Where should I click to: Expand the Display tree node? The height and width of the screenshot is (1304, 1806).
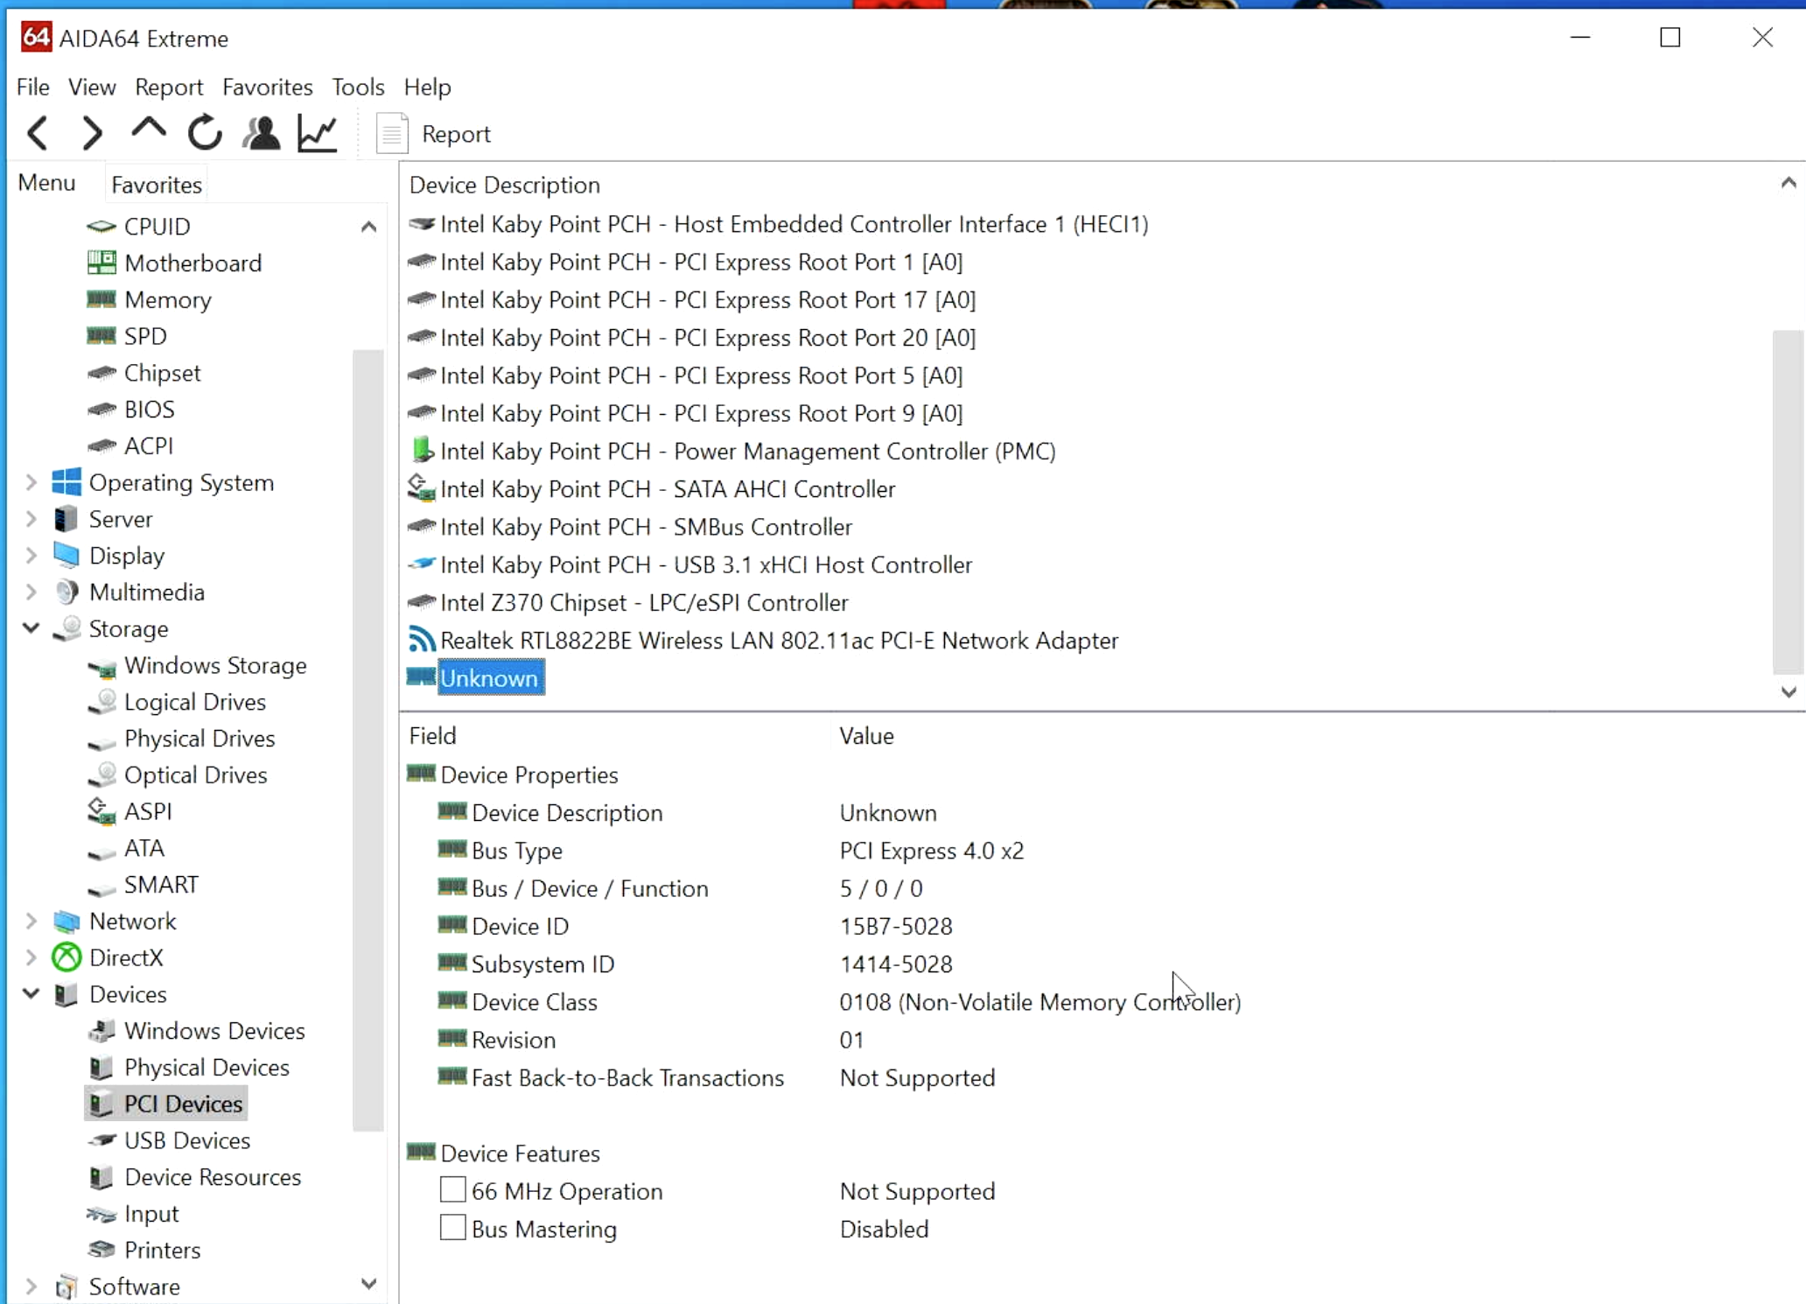tap(31, 556)
